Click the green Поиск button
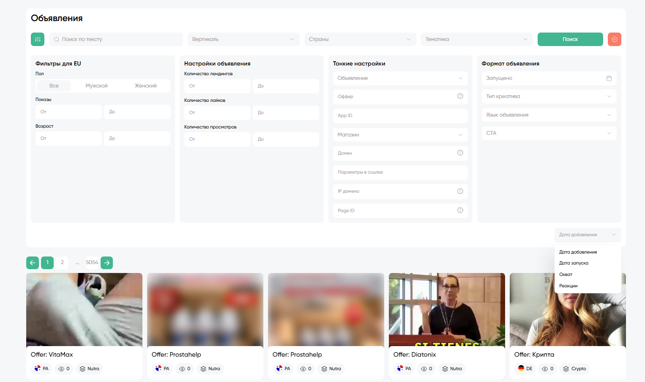The image size is (645, 382). click(570, 39)
